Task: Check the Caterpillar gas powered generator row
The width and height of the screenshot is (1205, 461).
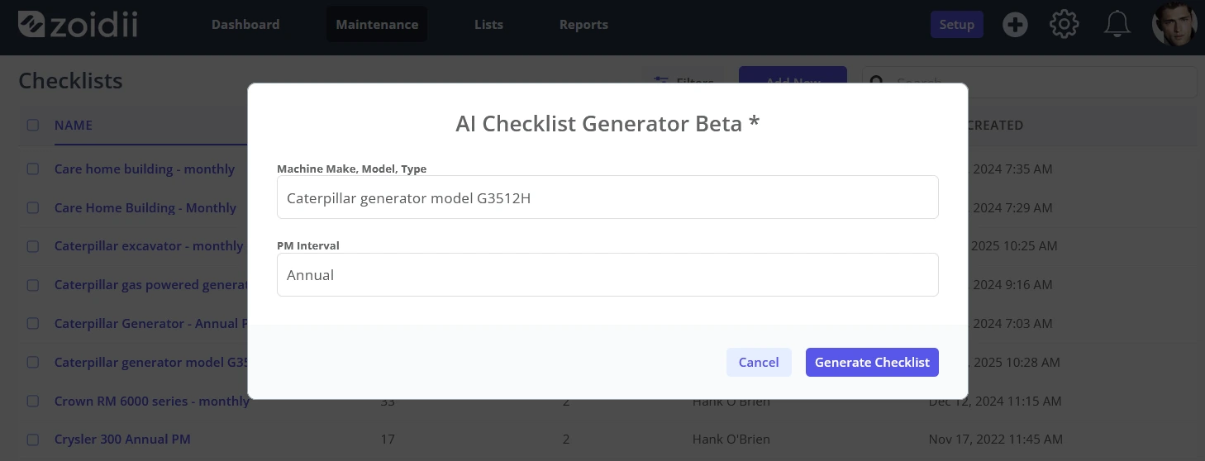Action: pyautogui.click(x=33, y=285)
